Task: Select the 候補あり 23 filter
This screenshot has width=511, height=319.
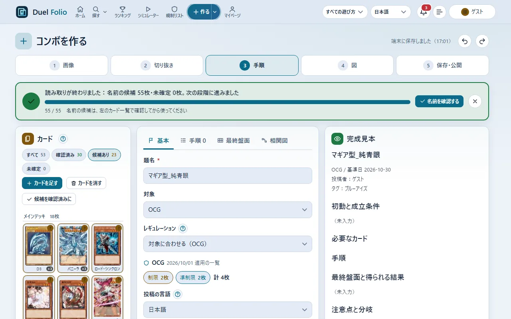Action: (x=104, y=155)
